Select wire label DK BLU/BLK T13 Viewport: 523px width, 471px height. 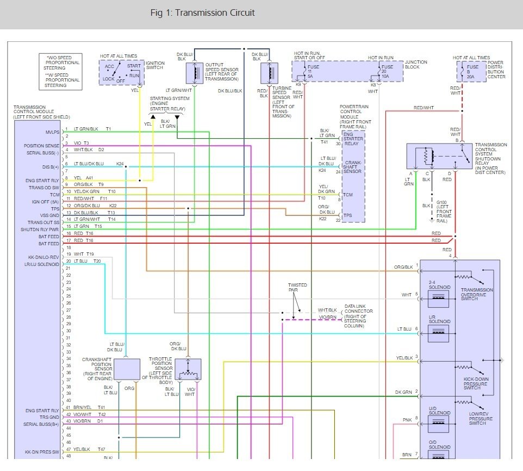(95, 213)
